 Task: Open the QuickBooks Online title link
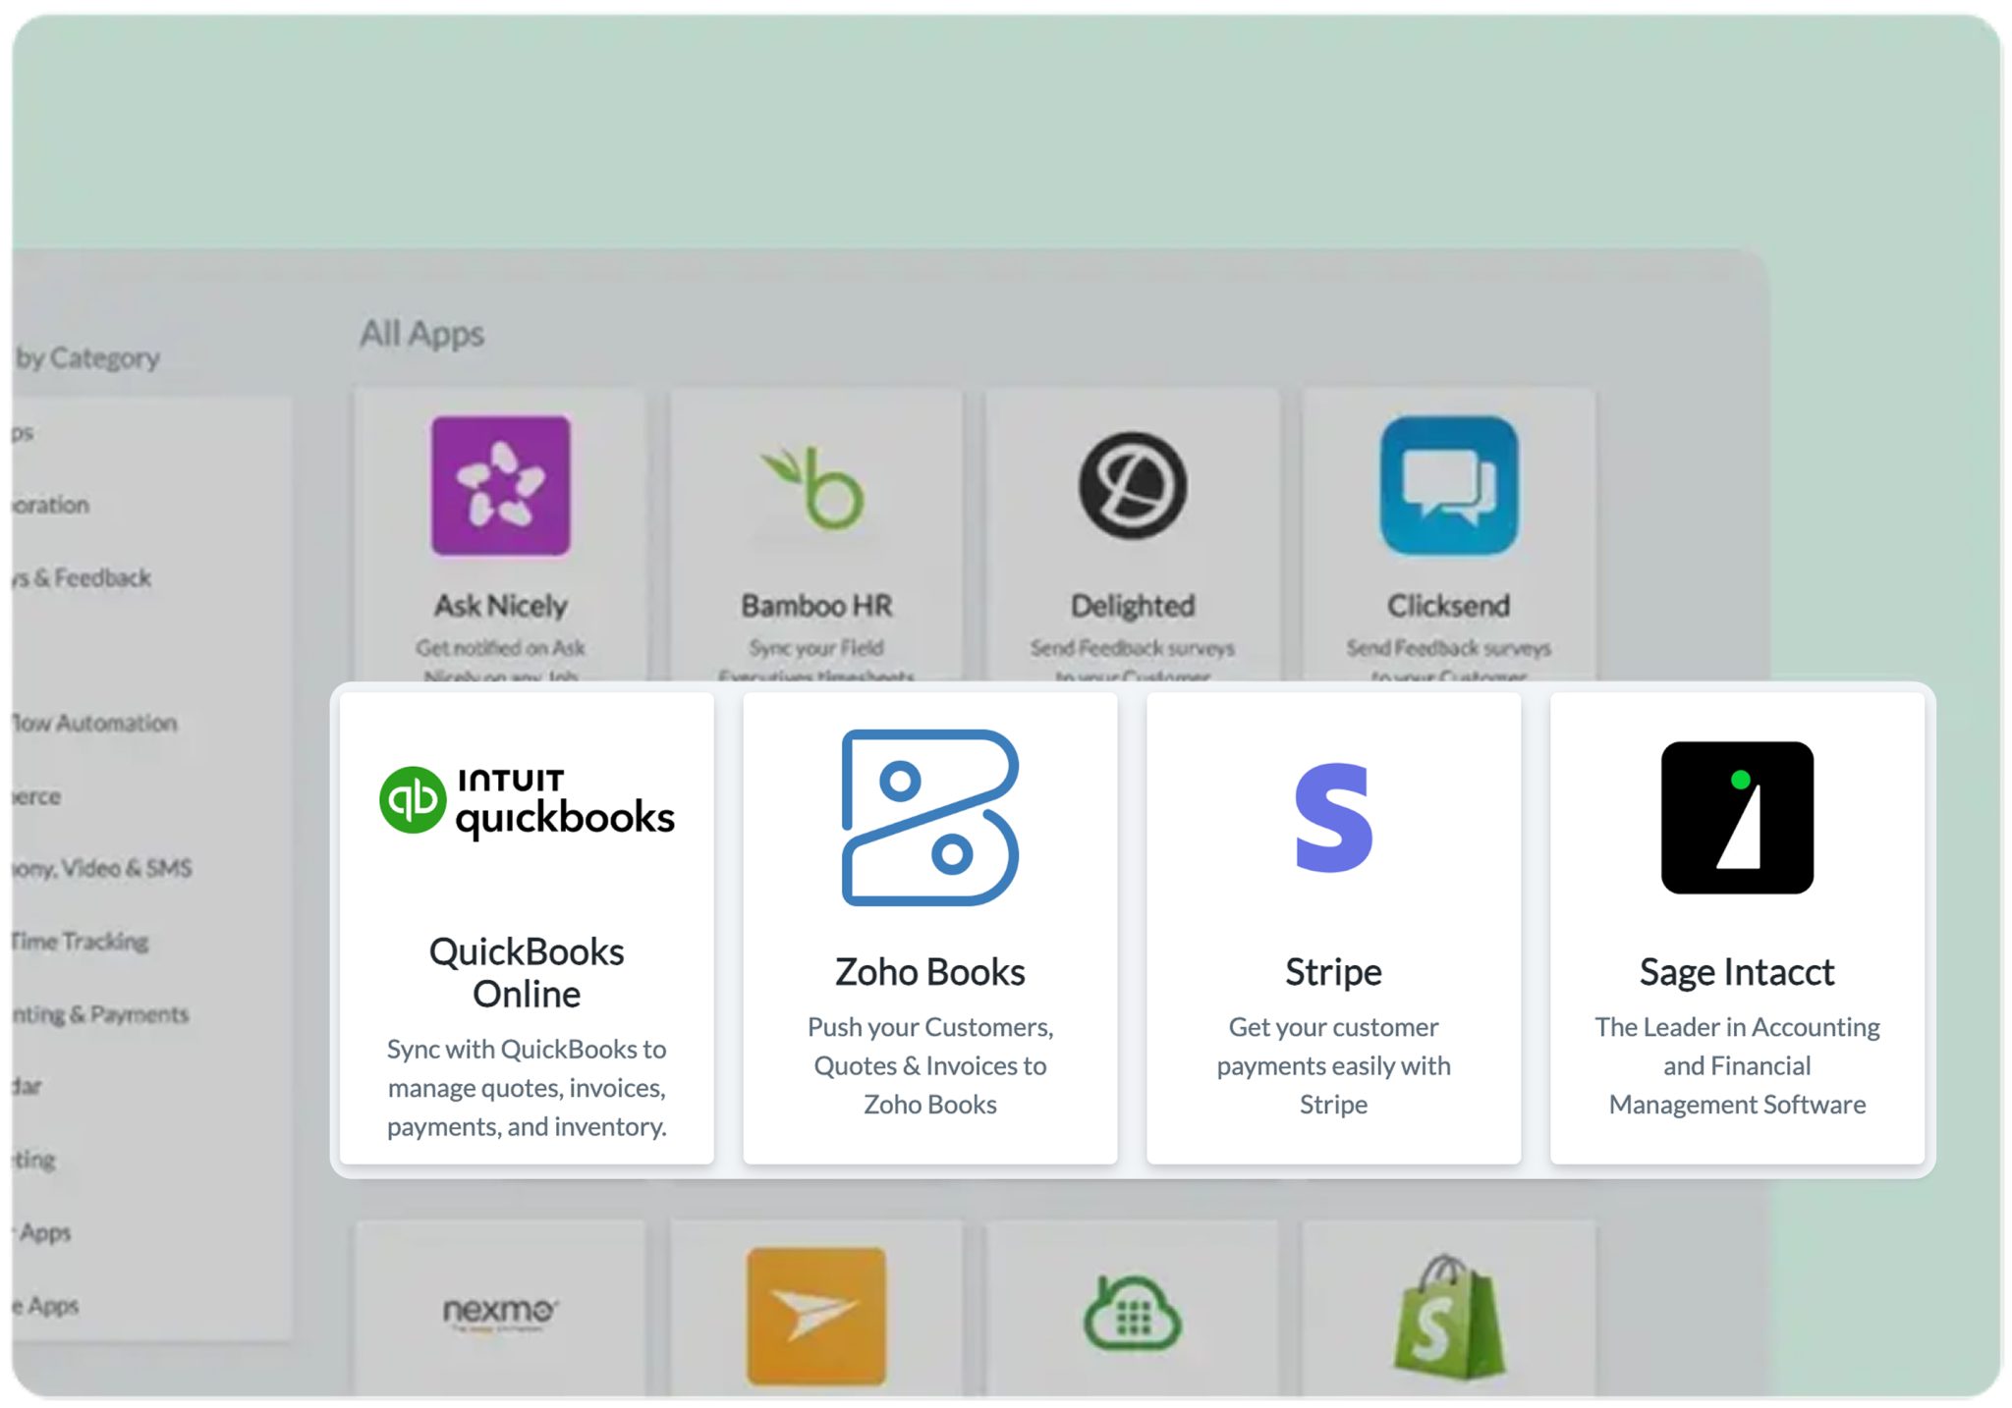pyautogui.click(x=527, y=972)
